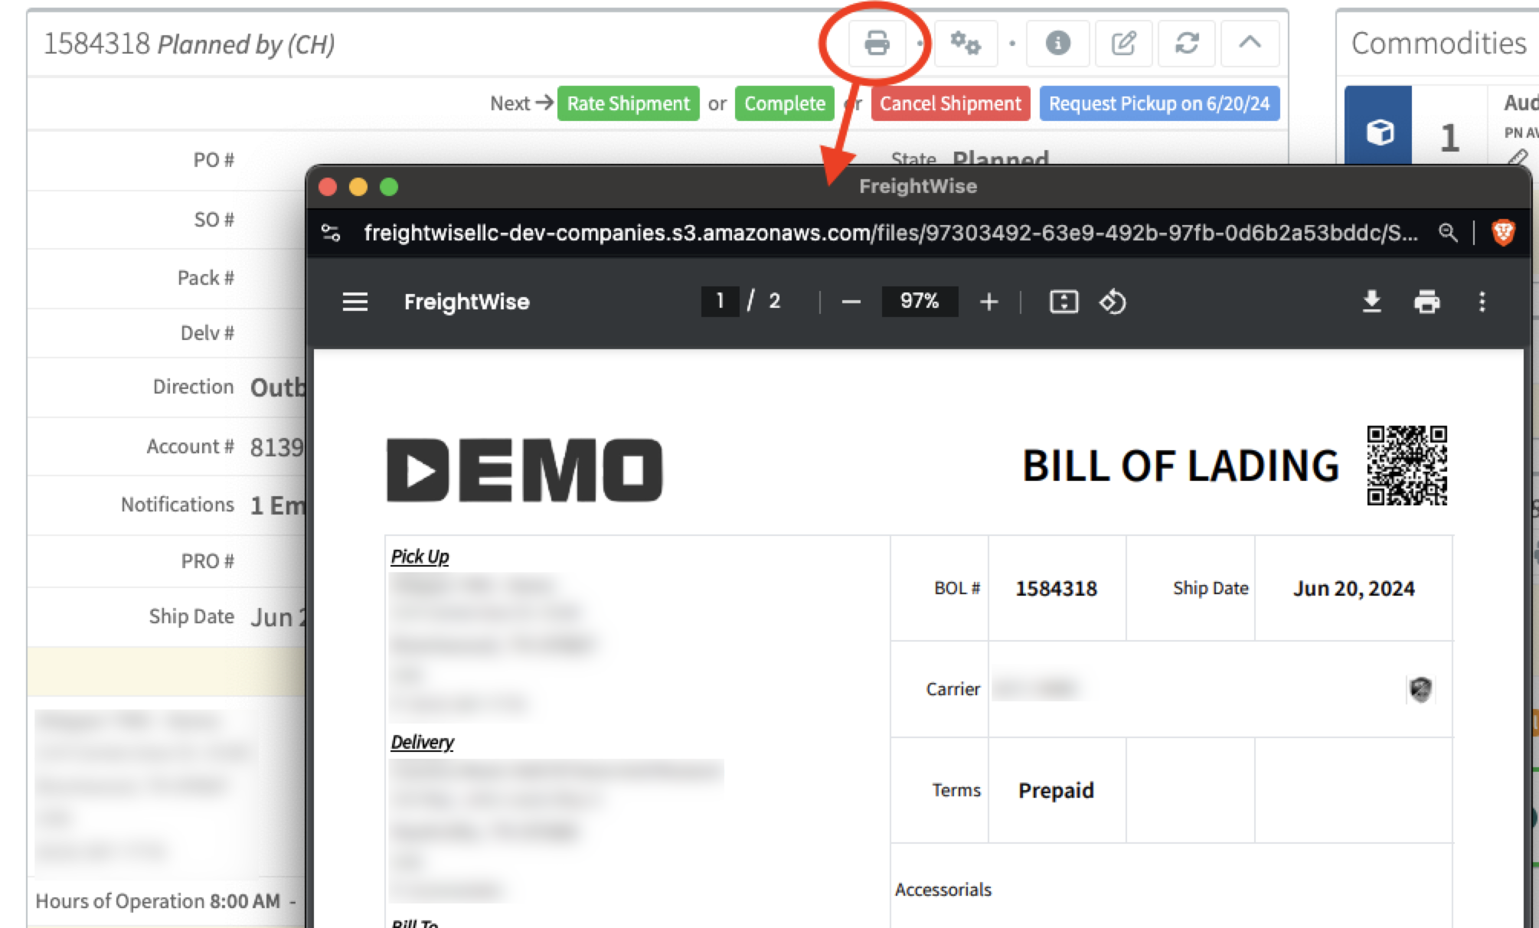This screenshot has width=1539, height=928.
Task: Zoom in on the PDF with the plus control
Action: [988, 302]
